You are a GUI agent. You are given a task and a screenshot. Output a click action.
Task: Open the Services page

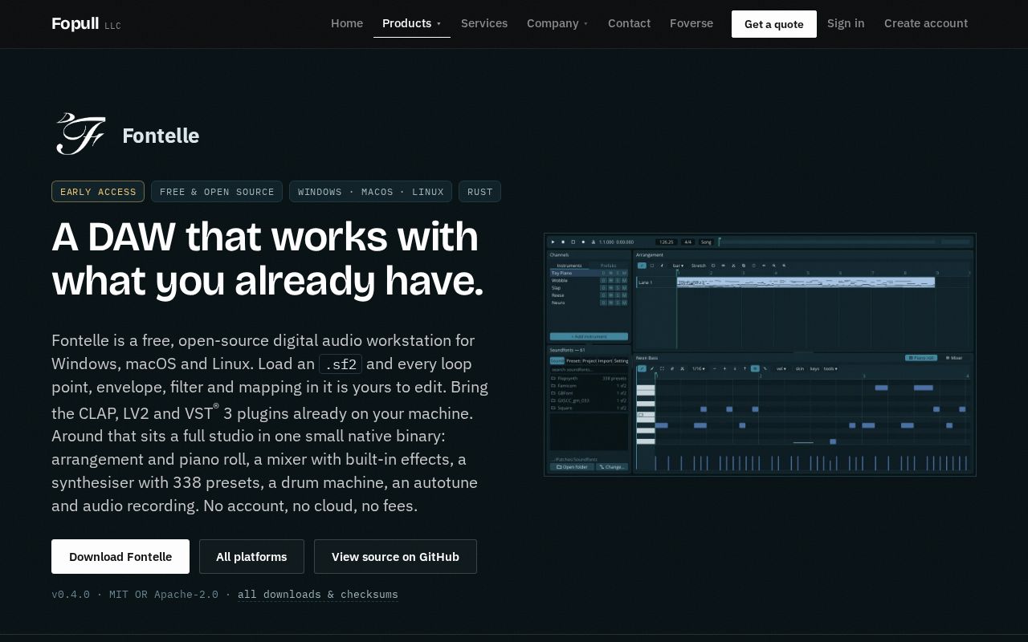click(x=484, y=23)
